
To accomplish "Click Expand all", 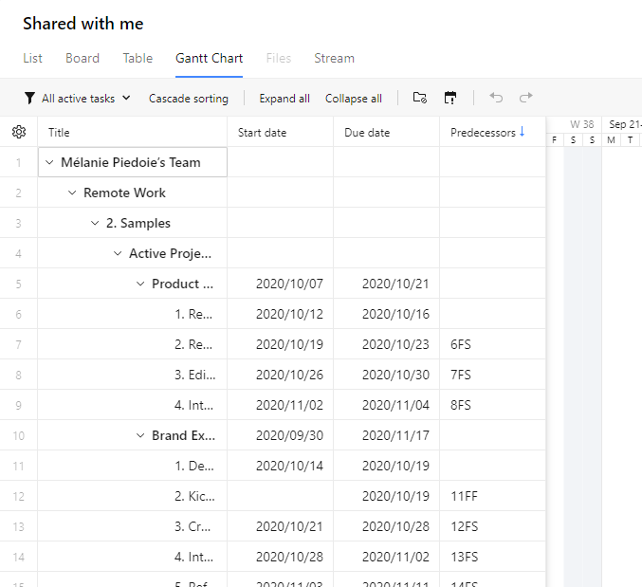I will [x=284, y=99].
